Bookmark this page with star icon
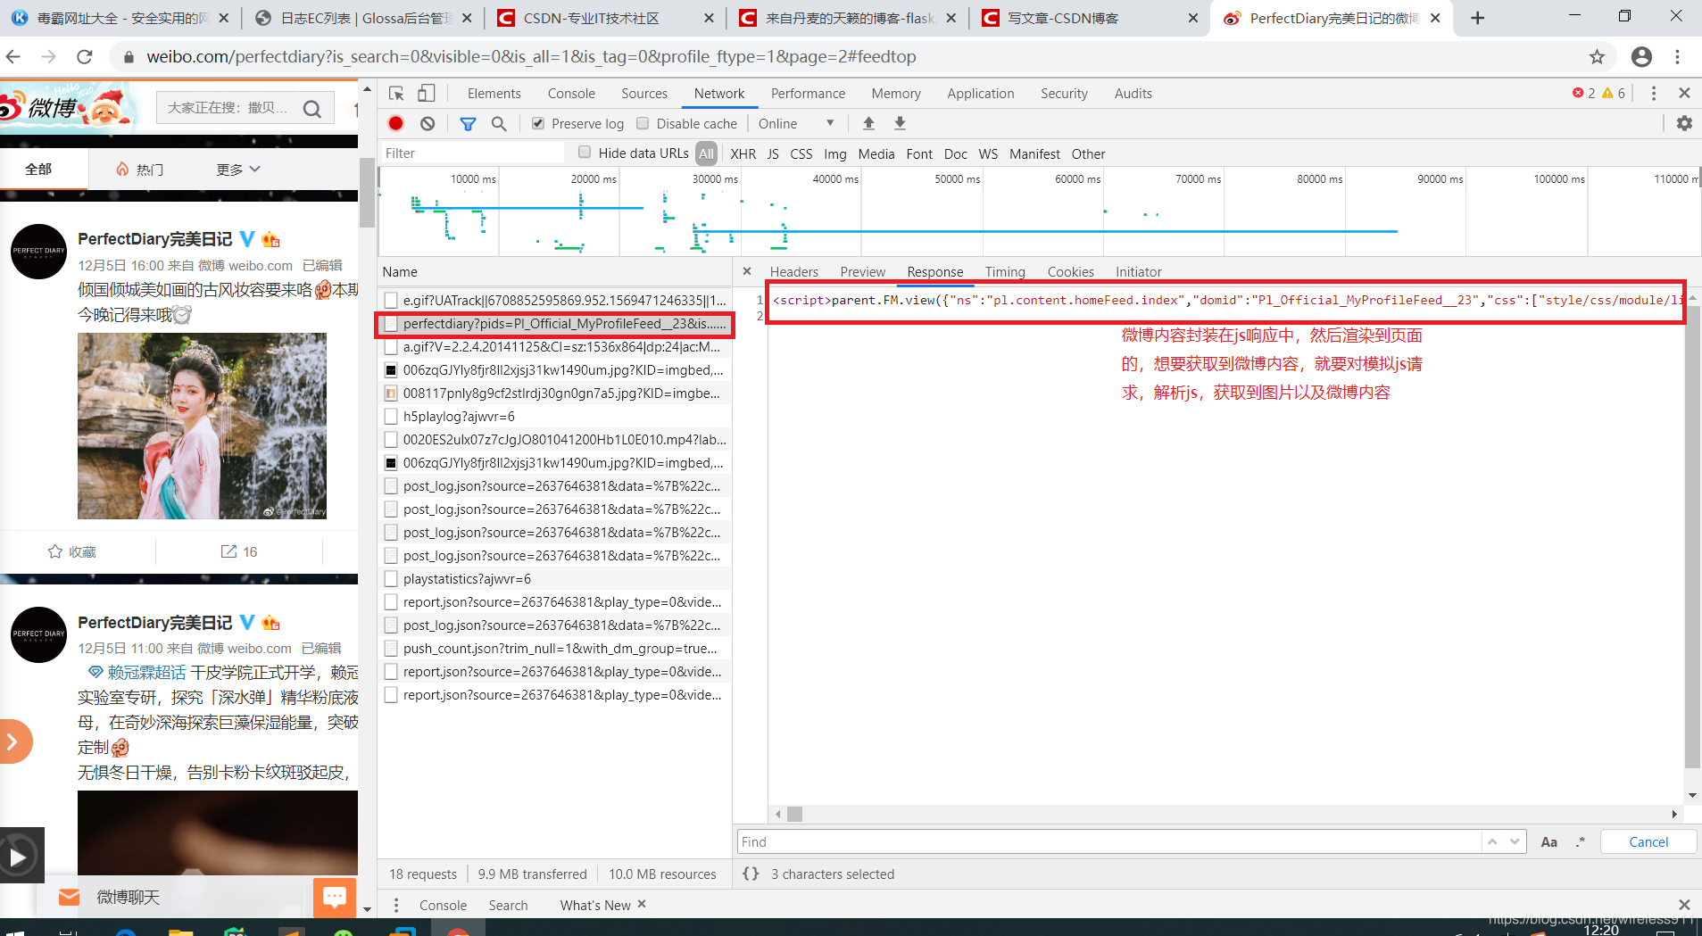The height and width of the screenshot is (936, 1702). [1597, 57]
